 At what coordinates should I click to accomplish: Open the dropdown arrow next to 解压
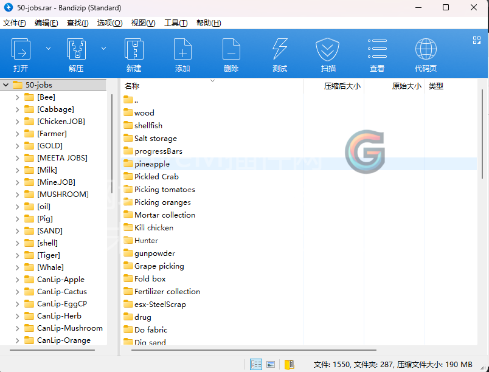point(103,49)
